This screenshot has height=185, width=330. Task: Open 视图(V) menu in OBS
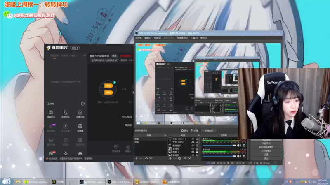157,38
